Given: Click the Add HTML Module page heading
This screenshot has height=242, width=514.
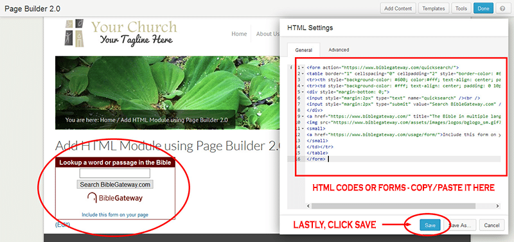Looking at the screenshot, I should [168, 146].
